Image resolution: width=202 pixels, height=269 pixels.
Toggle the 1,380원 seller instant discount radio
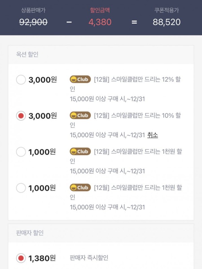pyautogui.click(x=21, y=258)
